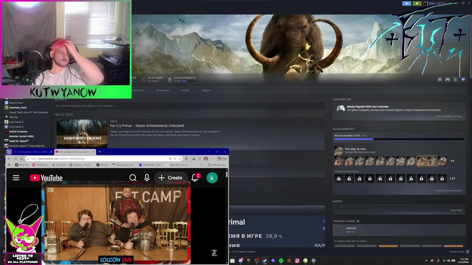472x265 pixels.
Task: Select Grand Theft Auto IV in library list
Action: [x=28, y=112]
